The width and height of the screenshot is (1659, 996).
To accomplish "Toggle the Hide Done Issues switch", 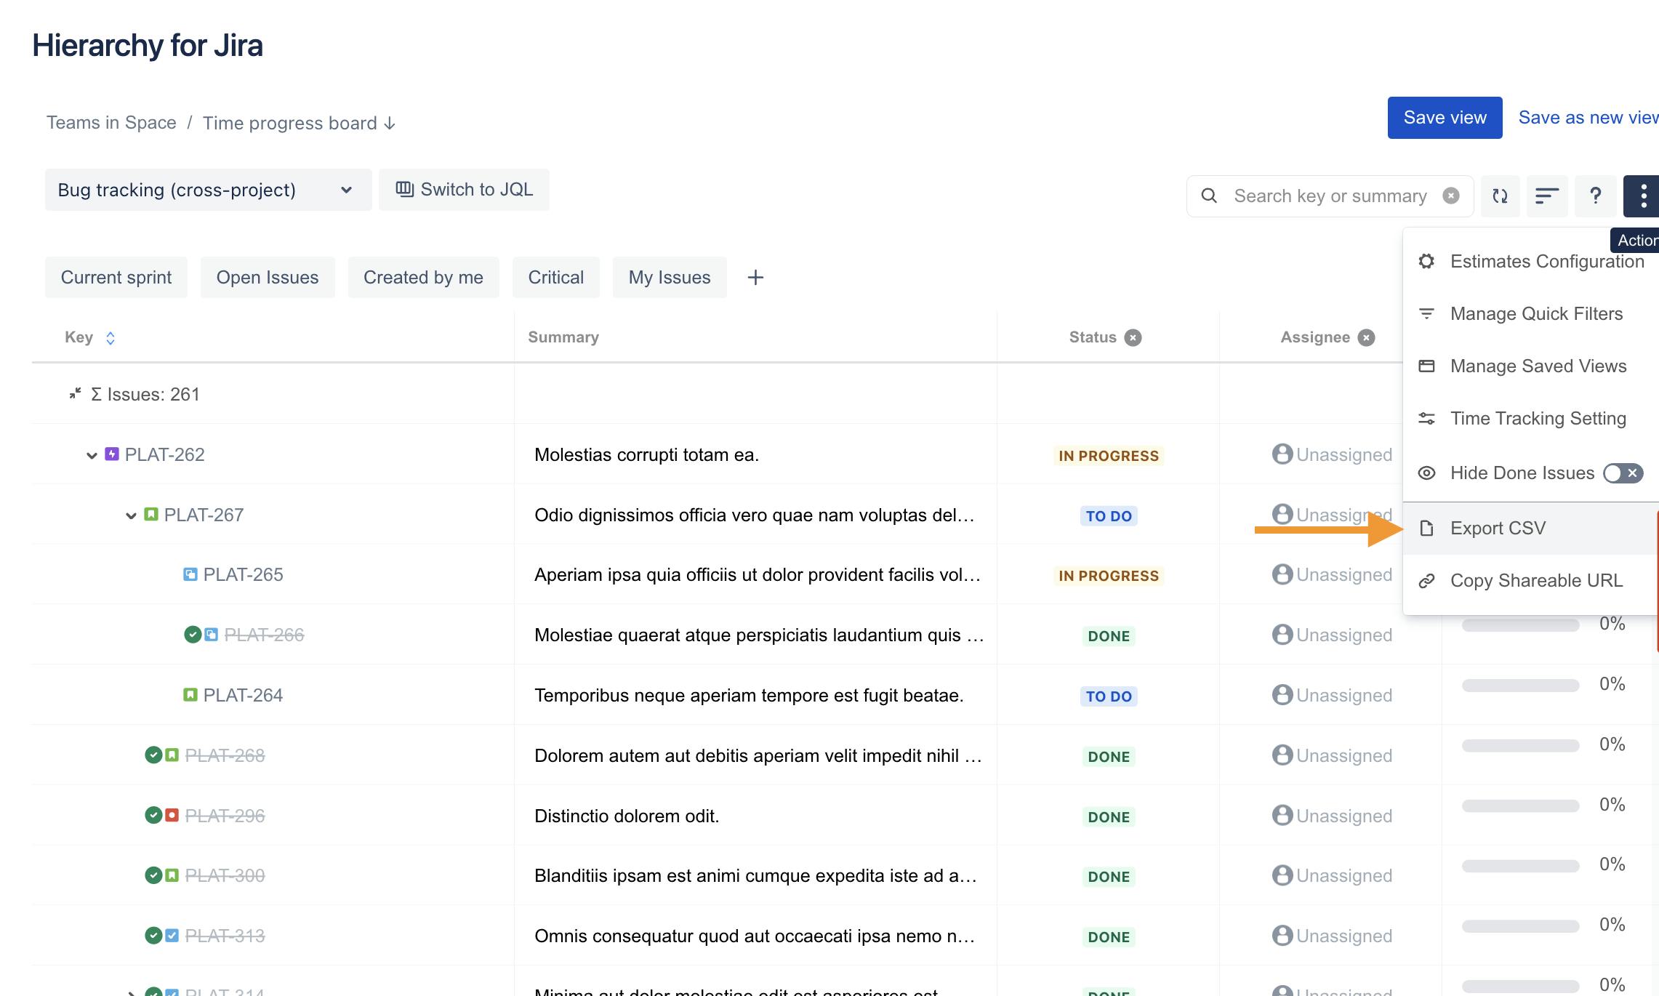I will (1623, 473).
